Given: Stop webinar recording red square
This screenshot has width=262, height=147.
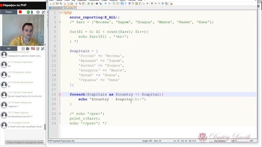Looking at the screenshot, I should pyautogui.click(x=20, y=12).
